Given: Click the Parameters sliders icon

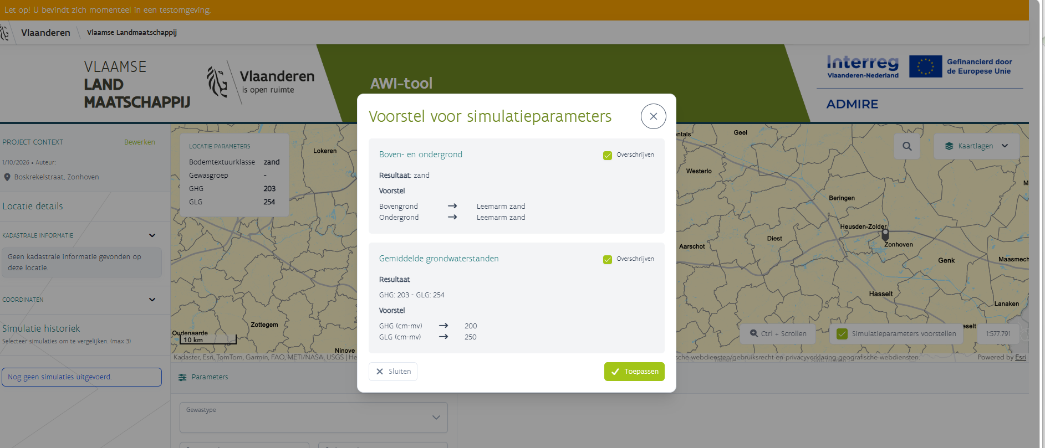Looking at the screenshot, I should [x=182, y=377].
